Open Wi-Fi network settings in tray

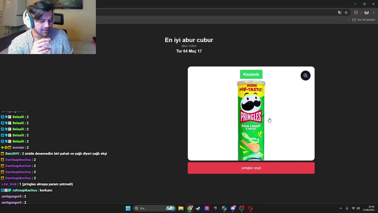(353, 208)
